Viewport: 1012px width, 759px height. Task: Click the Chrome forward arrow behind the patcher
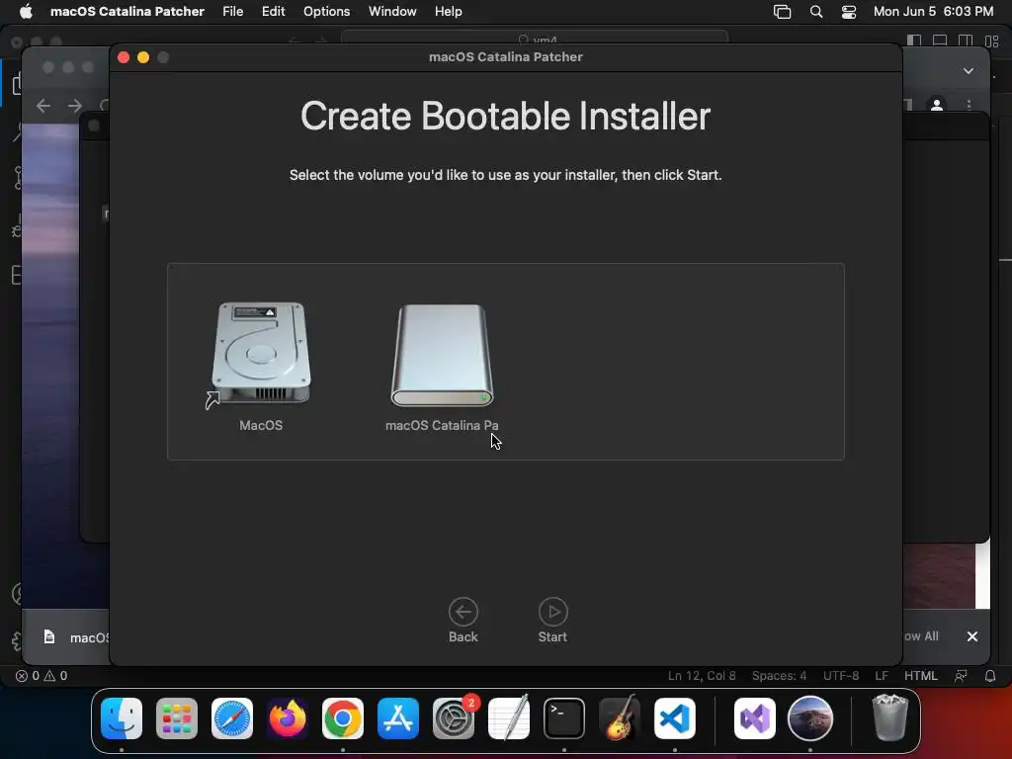point(75,105)
